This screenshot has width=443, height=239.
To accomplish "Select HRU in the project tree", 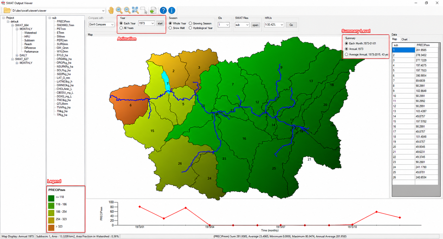I will [27, 37].
